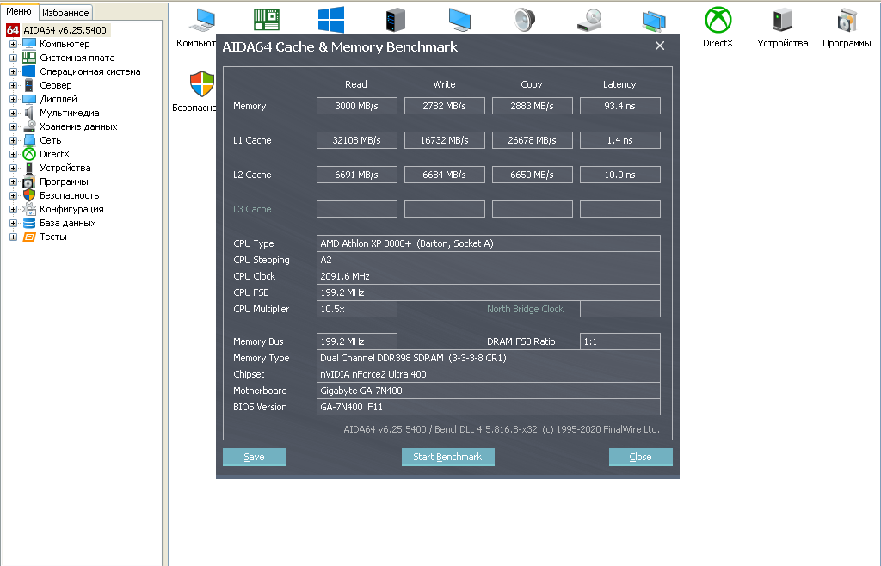Open the DirectX icon in main panel
The width and height of the screenshot is (881, 566).
pos(718,20)
